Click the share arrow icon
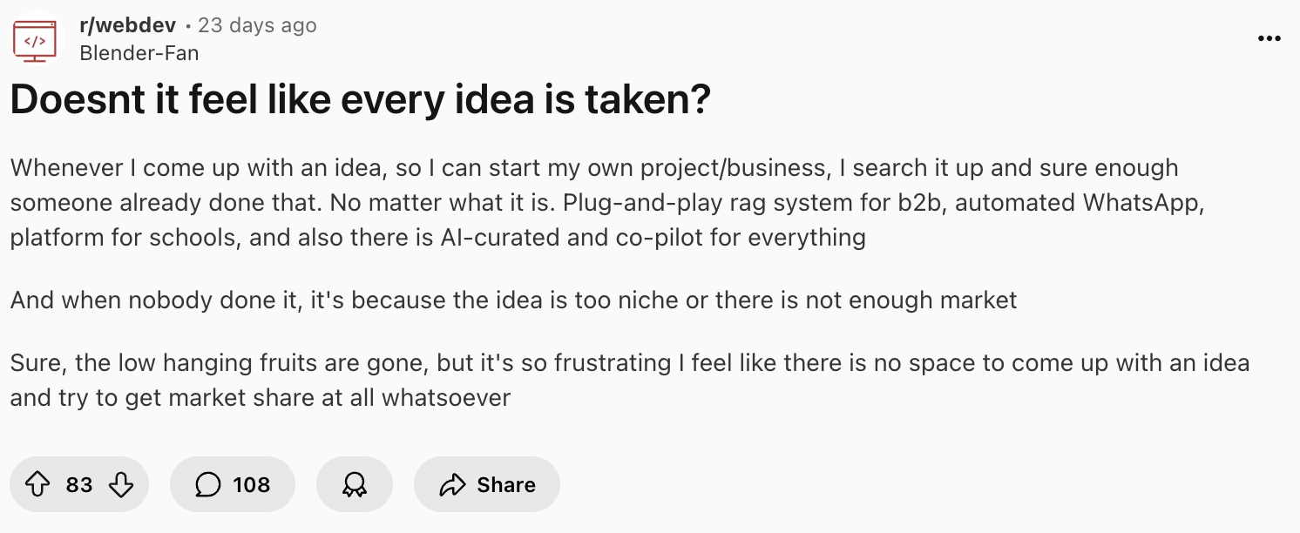The height and width of the screenshot is (533, 1300). [453, 485]
